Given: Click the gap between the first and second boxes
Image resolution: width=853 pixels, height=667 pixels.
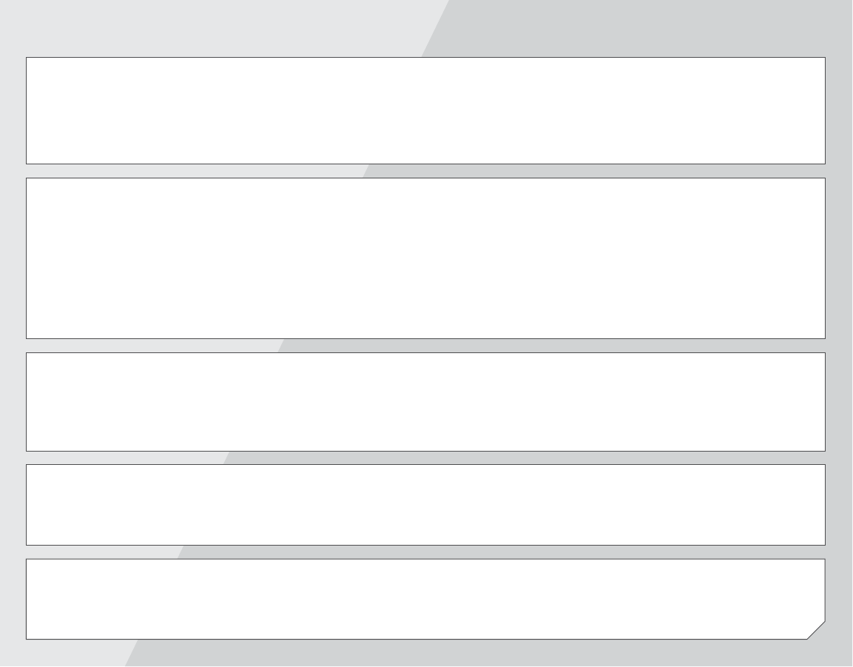Looking at the screenshot, I should point(425,171).
